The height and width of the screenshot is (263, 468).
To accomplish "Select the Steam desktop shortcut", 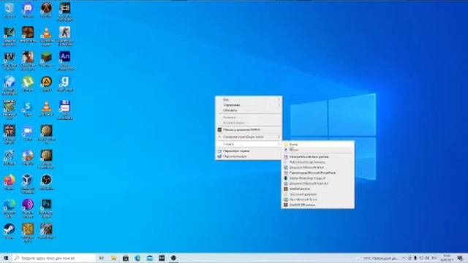I will click(x=10, y=231).
